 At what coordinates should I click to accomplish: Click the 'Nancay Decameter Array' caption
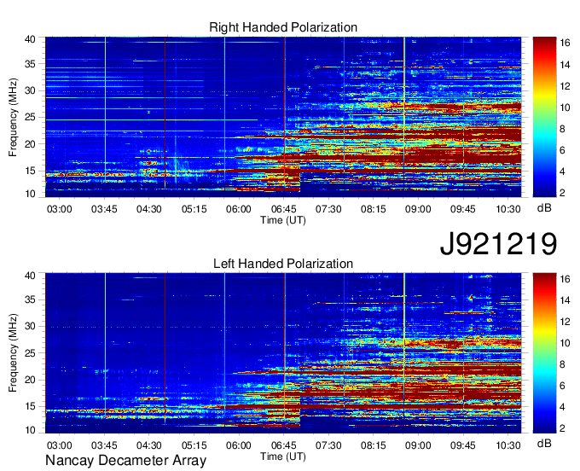click(125, 461)
